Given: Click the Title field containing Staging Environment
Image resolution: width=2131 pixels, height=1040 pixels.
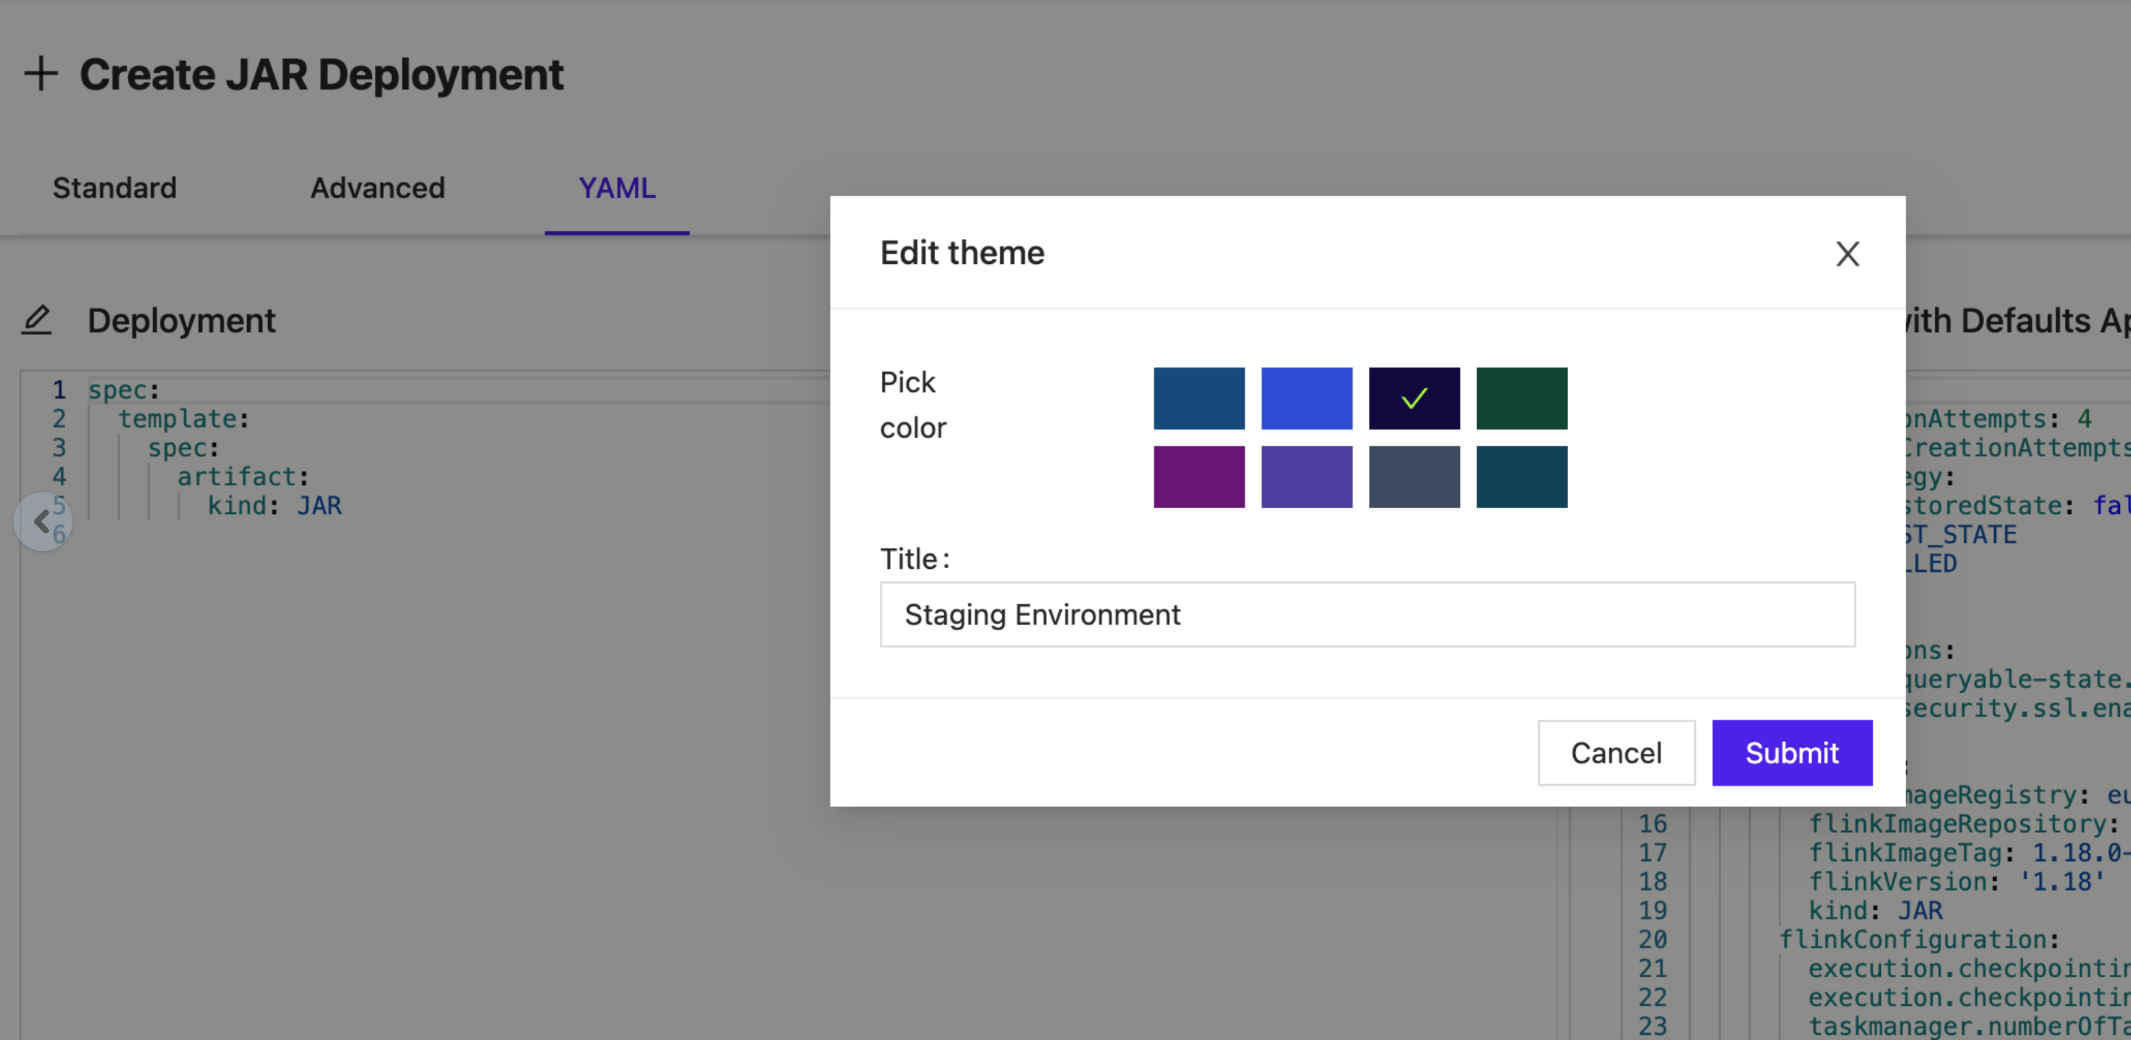Looking at the screenshot, I should coord(1367,614).
